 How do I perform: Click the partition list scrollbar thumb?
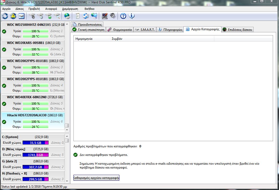click(67, 141)
